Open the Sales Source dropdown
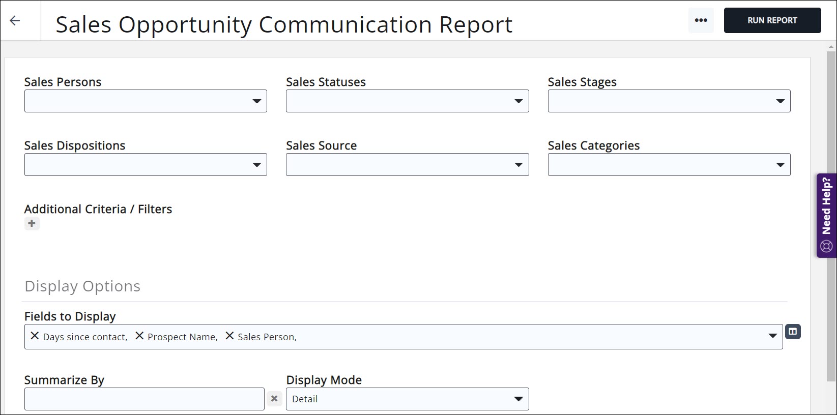 [407, 165]
